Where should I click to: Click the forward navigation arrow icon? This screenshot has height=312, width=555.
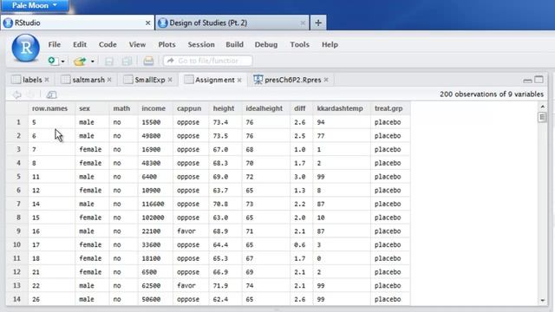tap(30, 94)
